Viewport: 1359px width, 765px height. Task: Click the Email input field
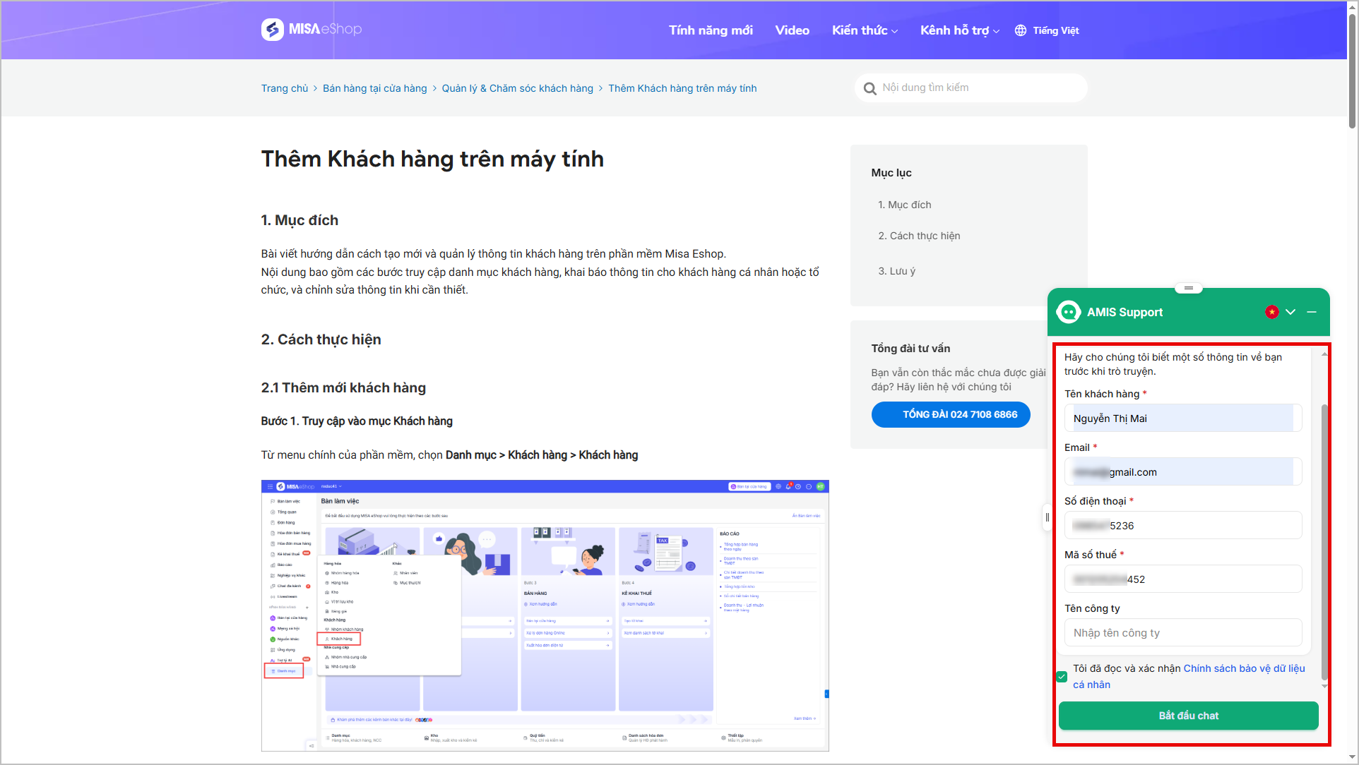pyautogui.click(x=1183, y=471)
